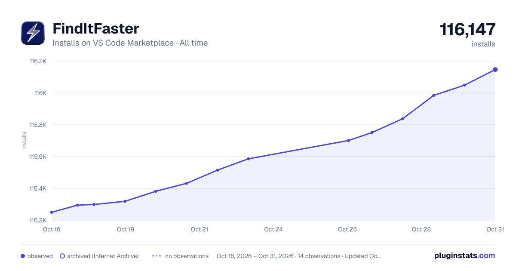Click the 'installs' label under the total

(x=483, y=44)
